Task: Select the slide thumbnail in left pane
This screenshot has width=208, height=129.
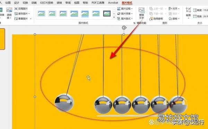Action: tap(2, 39)
